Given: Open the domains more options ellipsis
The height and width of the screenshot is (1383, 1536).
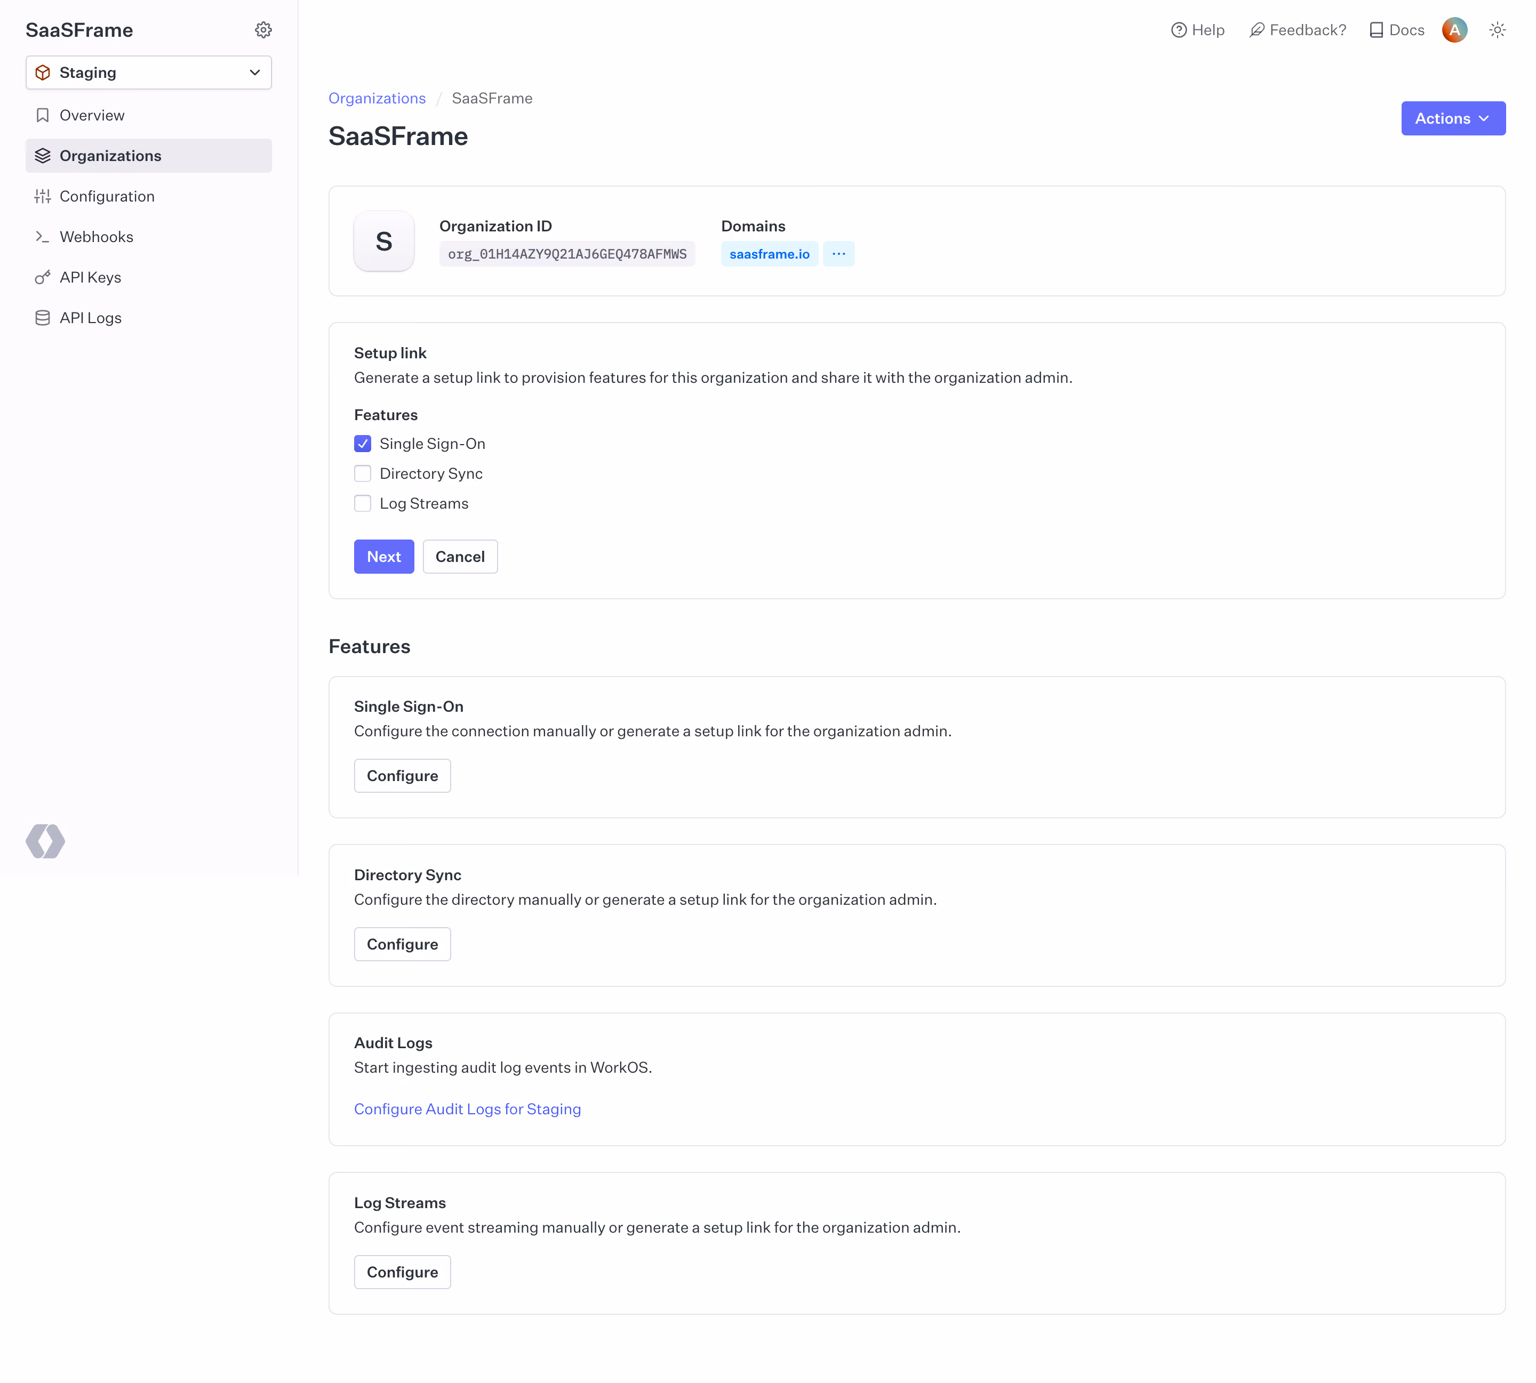Looking at the screenshot, I should (x=838, y=254).
